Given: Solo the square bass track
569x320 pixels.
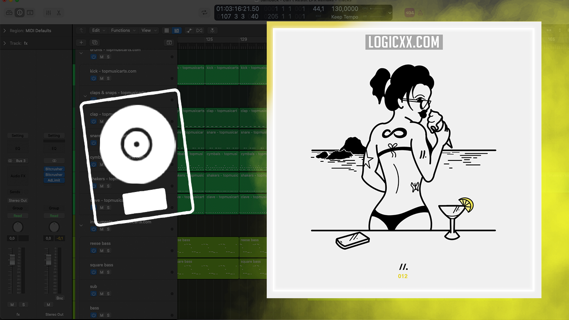Looking at the screenshot, I should (x=108, y=272).
